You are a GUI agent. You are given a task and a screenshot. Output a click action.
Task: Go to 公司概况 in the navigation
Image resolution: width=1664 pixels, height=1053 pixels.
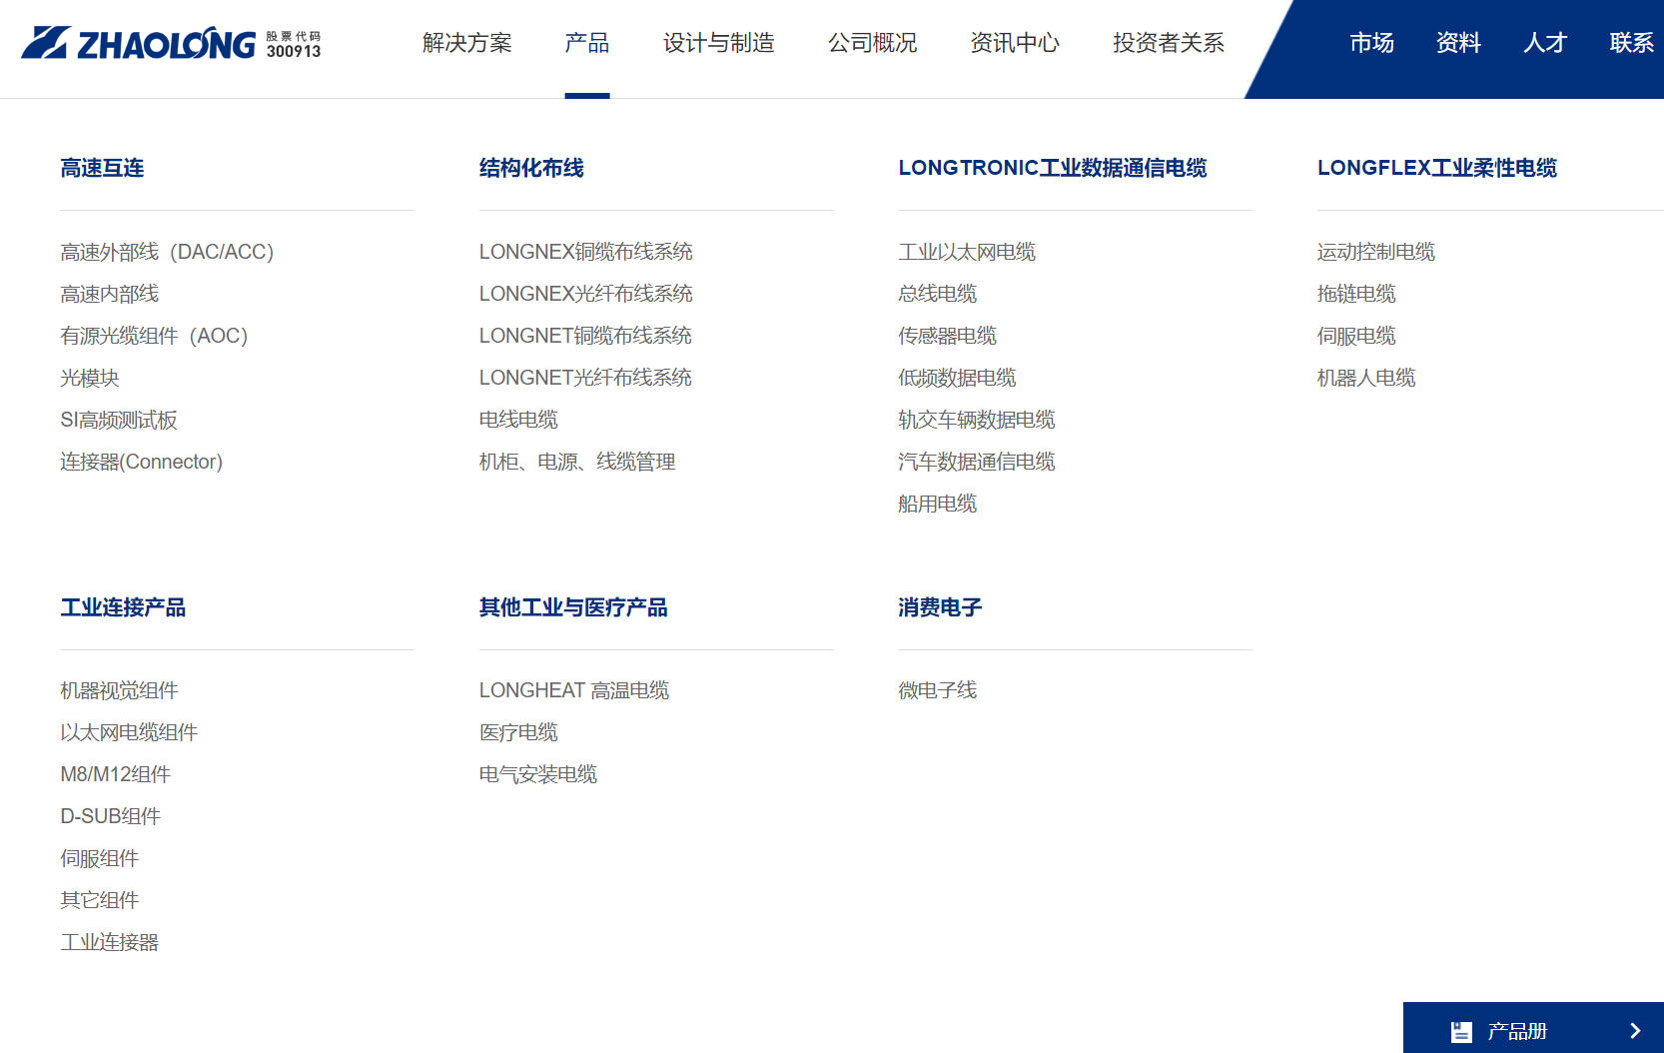point(872,43)
